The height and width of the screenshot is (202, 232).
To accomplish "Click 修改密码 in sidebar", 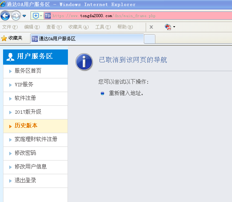I will point(25,153).
